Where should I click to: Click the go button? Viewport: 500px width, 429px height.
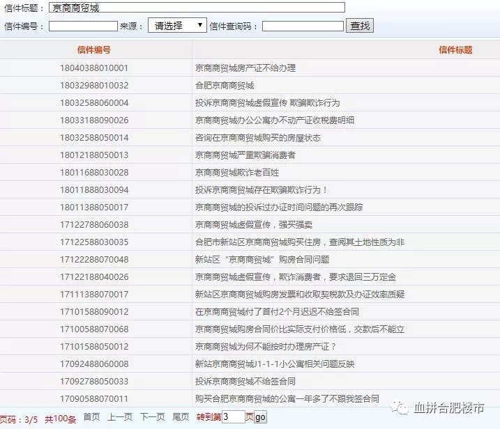pyautogui.click(x=260, y=417)
